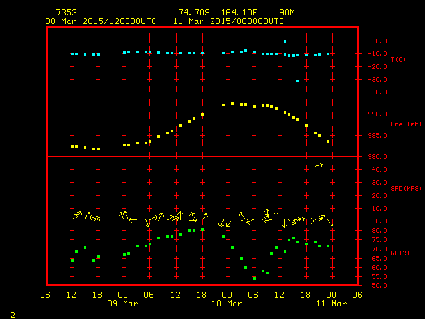Viewport: 425px width, 319px height.
Task: Click the isolated wind arrow near 45 MPS
Action: [x=319, y=165]
